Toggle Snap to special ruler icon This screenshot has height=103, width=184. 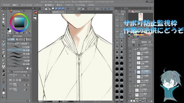pyautogui.click(x=105, y=9)
